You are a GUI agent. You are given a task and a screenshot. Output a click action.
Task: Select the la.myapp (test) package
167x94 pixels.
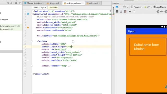6,29
